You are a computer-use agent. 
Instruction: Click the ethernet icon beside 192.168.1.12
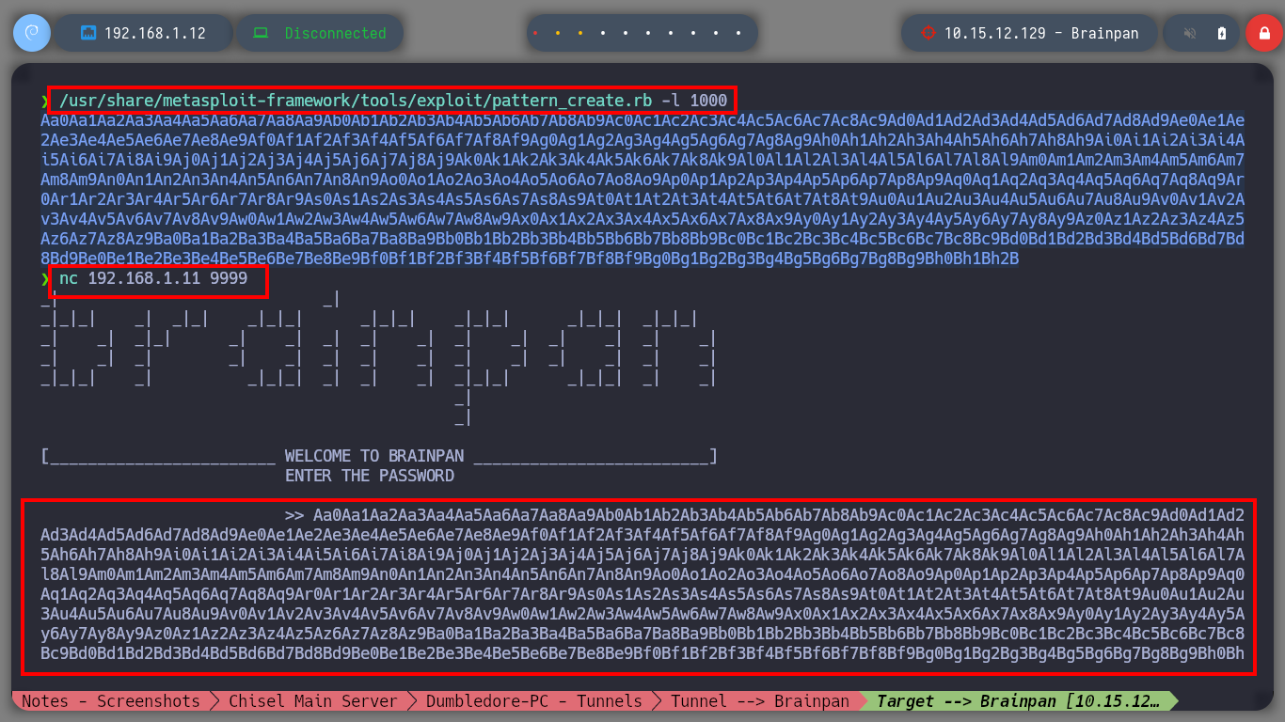tap(88, 33)
